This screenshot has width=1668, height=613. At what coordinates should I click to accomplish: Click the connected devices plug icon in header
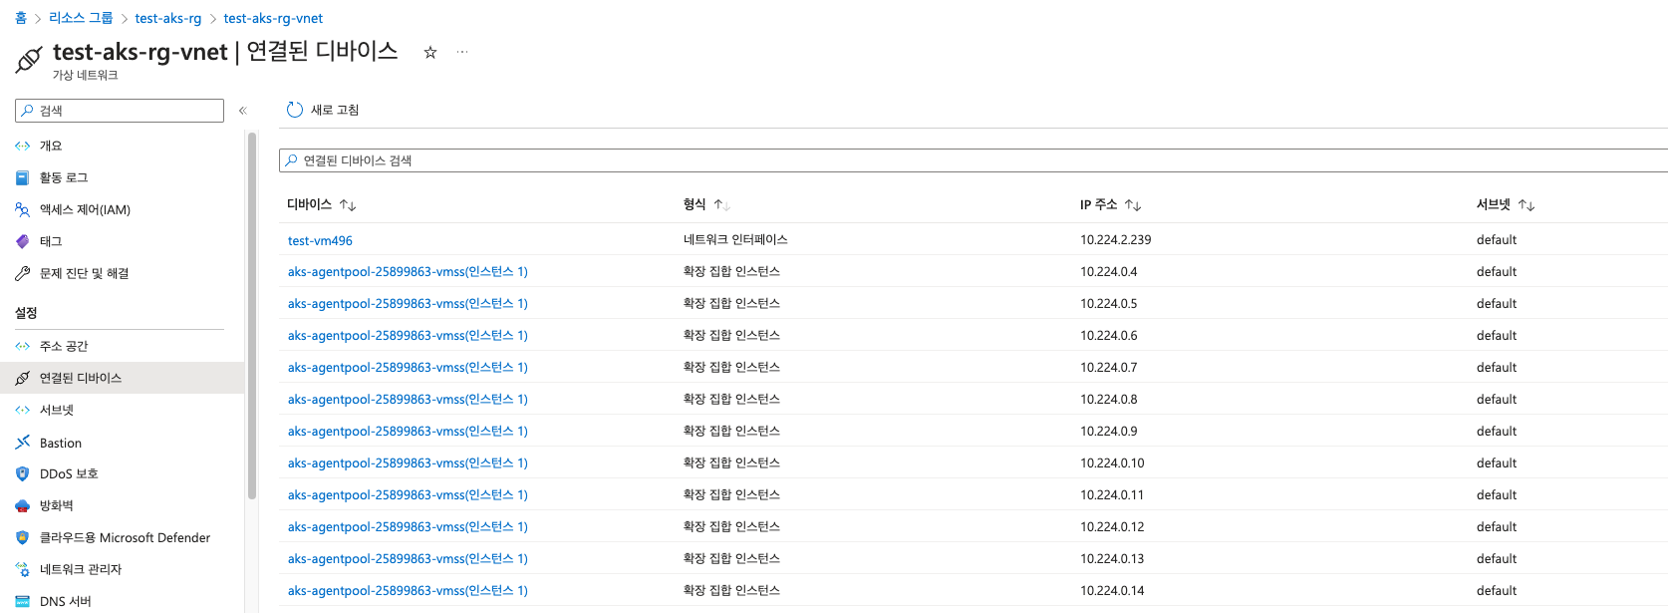click(29, 60)
